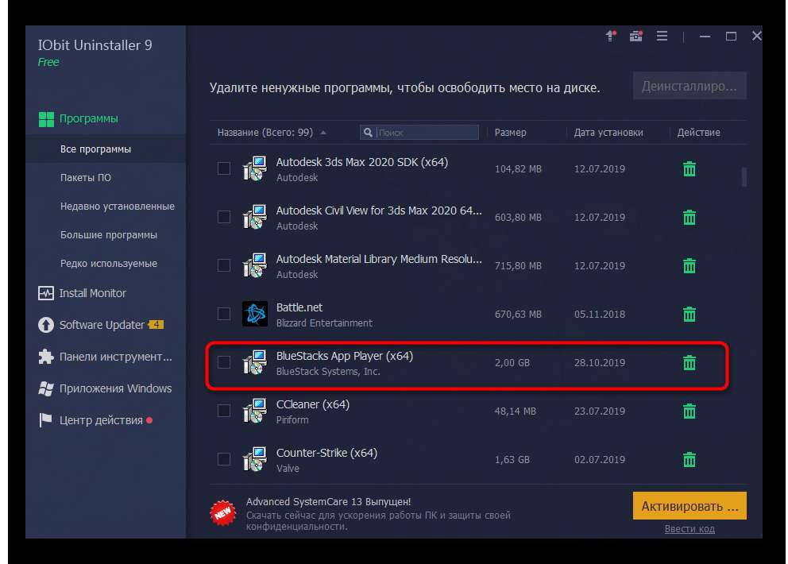Click the trash icon for CCleaner
This screenshot has width=788, height=564.
click(x=689, y=411)
